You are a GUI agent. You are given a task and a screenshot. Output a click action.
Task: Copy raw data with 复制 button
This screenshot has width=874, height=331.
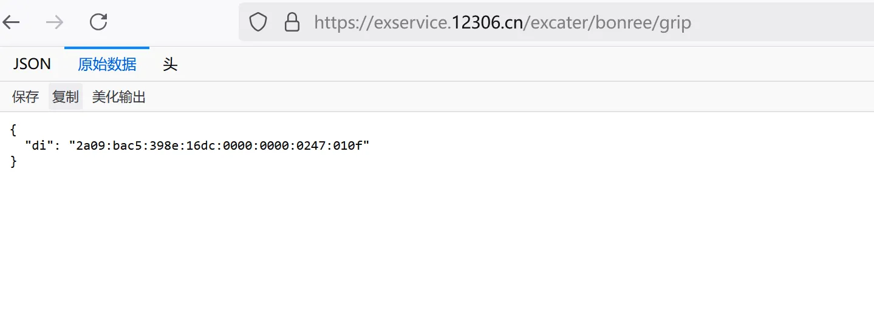(66, 97)
